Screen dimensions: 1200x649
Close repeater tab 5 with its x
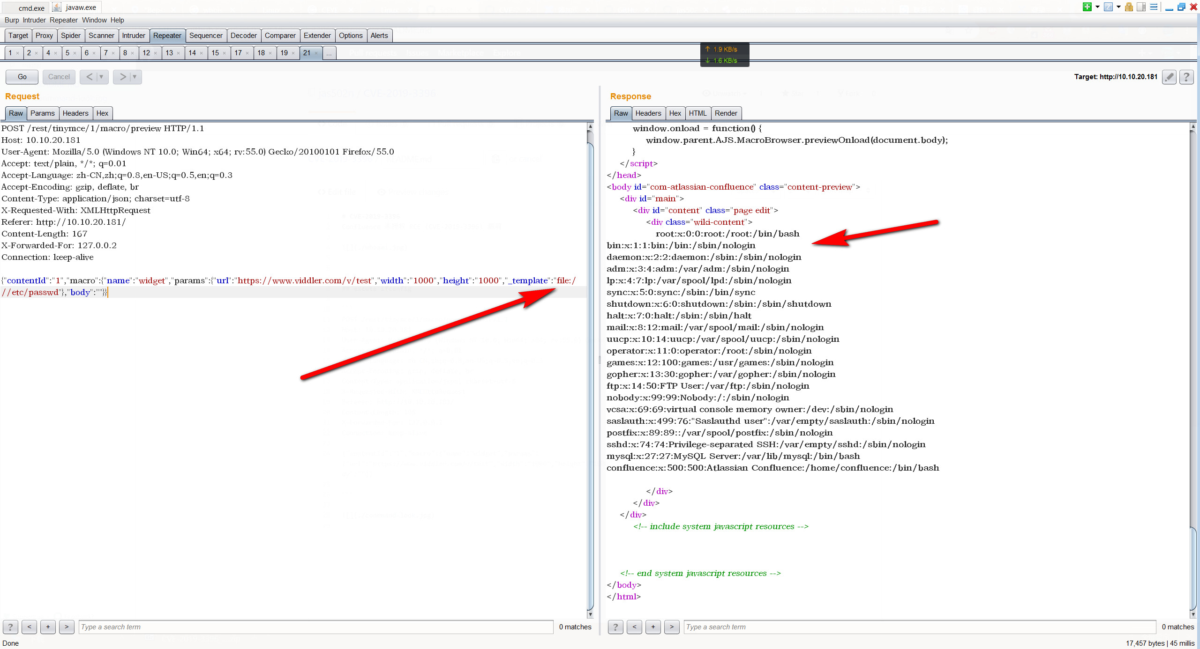75,53
